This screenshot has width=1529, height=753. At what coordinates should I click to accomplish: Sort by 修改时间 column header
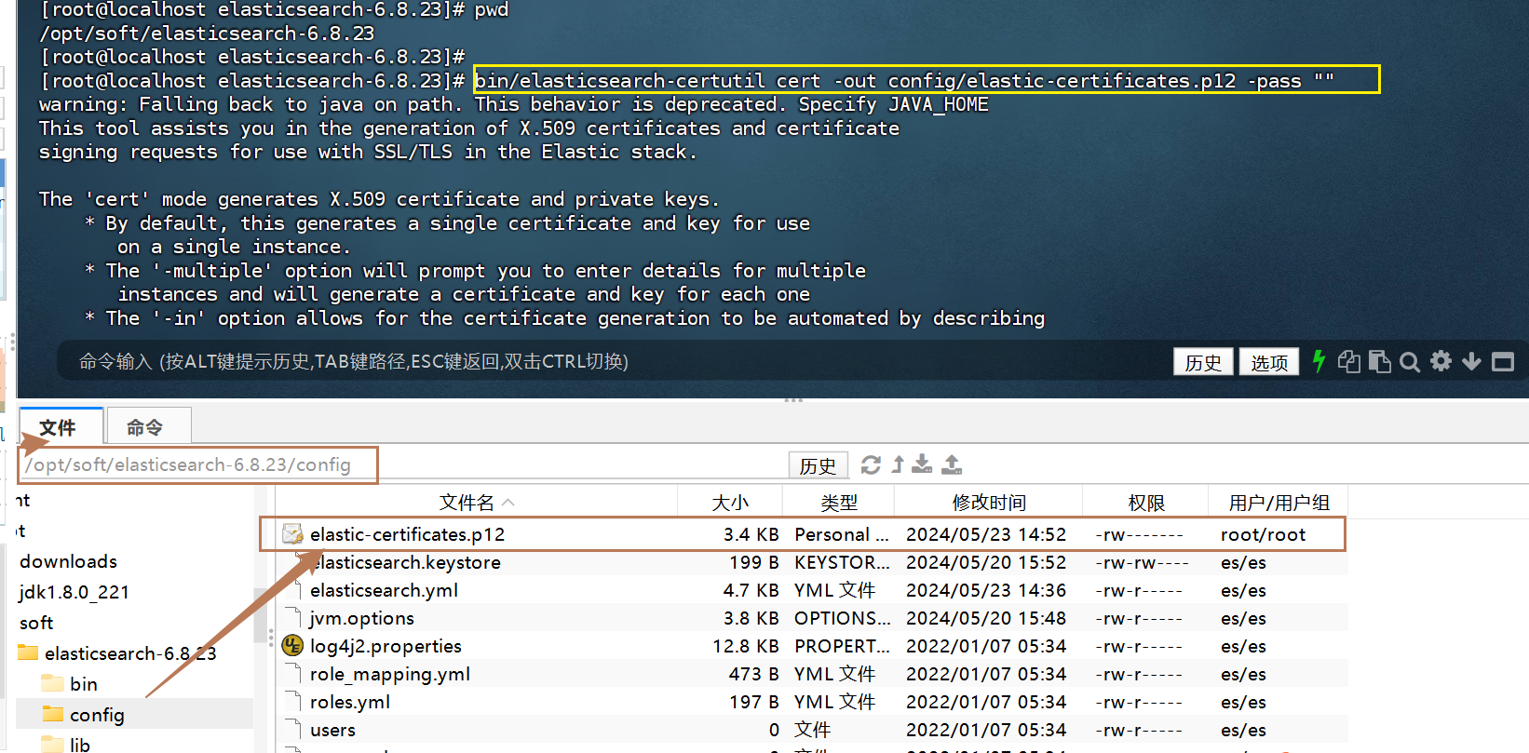click(989, 503)
